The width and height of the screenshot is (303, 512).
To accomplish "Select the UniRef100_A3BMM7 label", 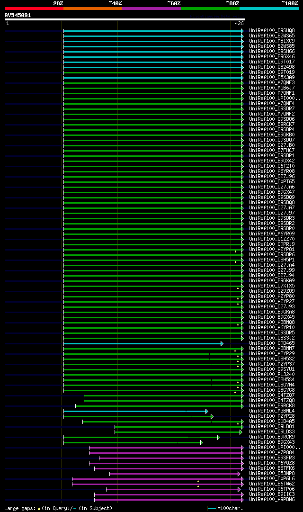I will click(x=272, y=349).
